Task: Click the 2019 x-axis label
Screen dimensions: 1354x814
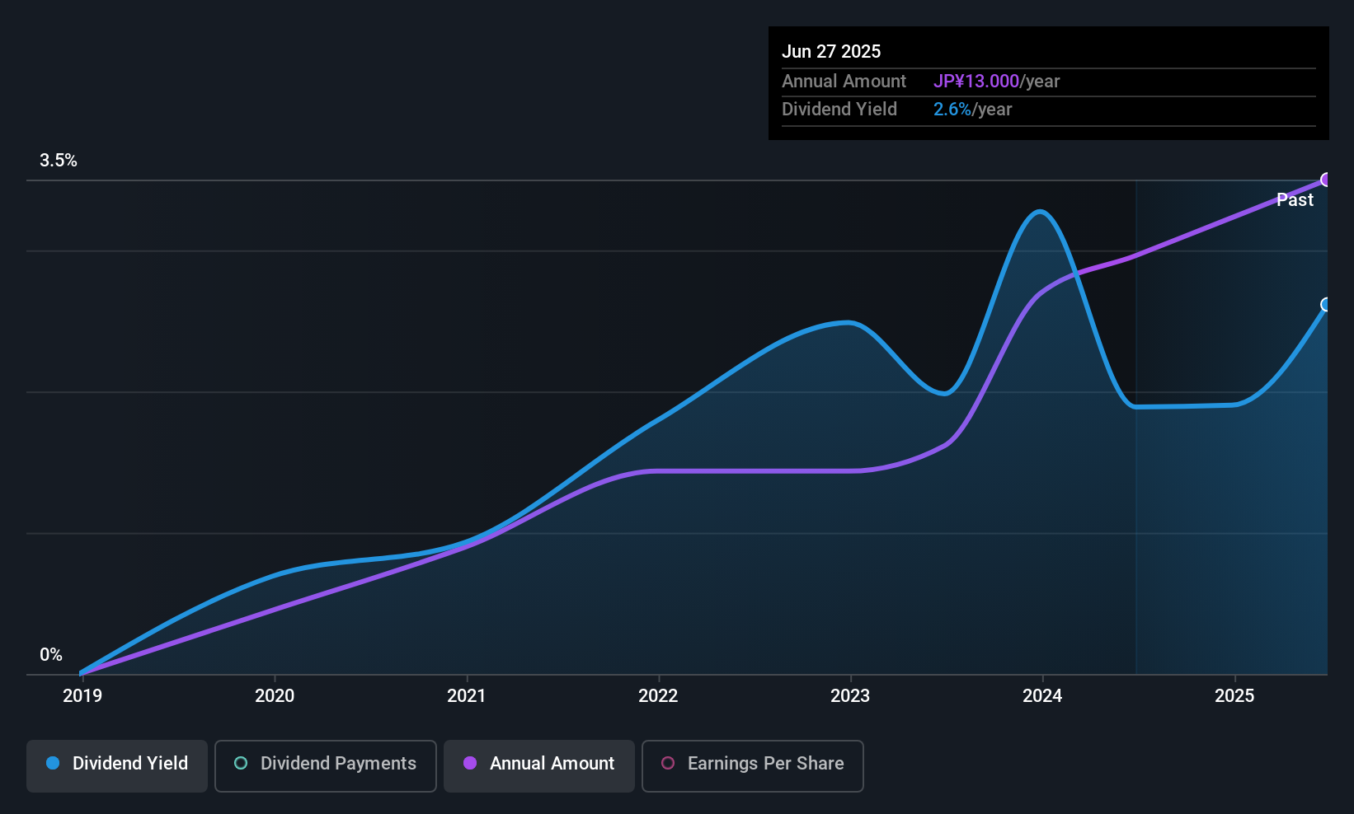Action: pyautogui.click(x=82, y=696)
